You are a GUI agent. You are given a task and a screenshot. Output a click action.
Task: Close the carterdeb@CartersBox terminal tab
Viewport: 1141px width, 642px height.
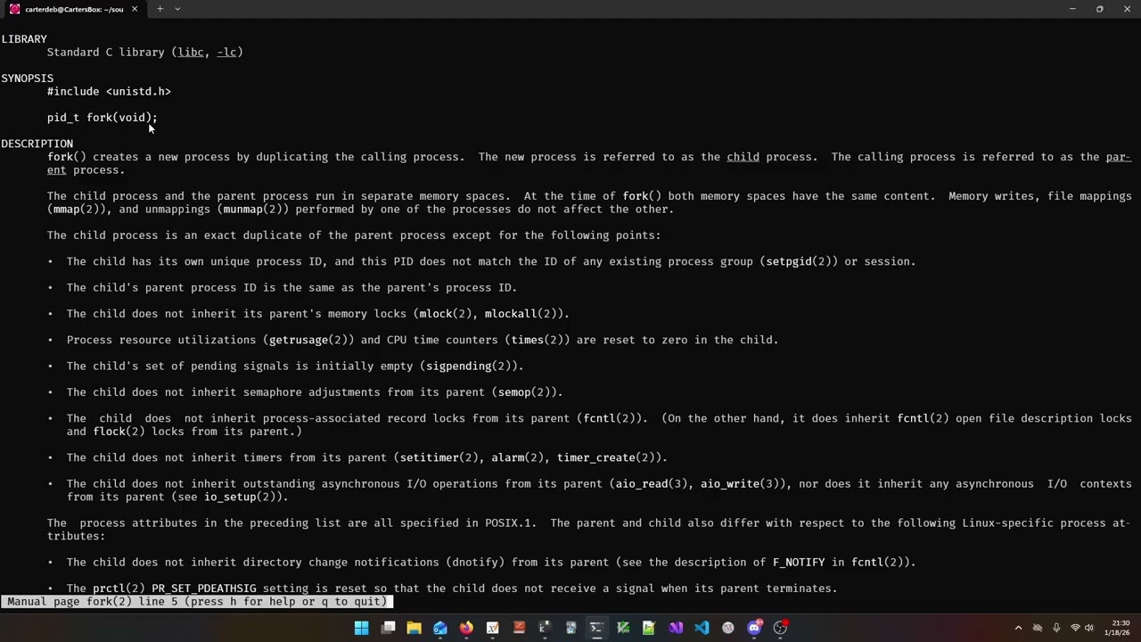(x=135, y=9)
